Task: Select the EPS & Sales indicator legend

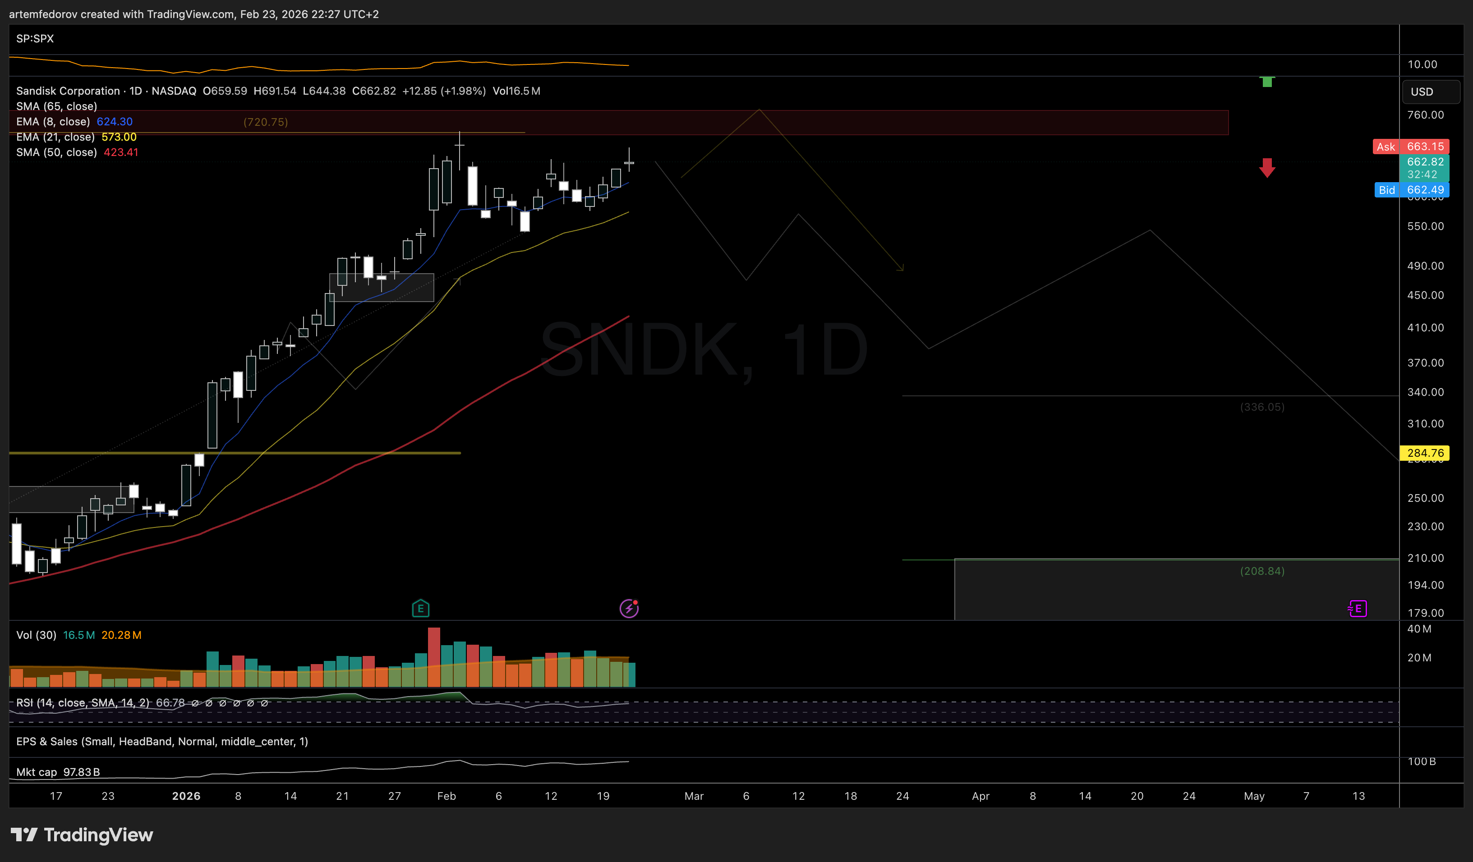Action: [162, 741]
